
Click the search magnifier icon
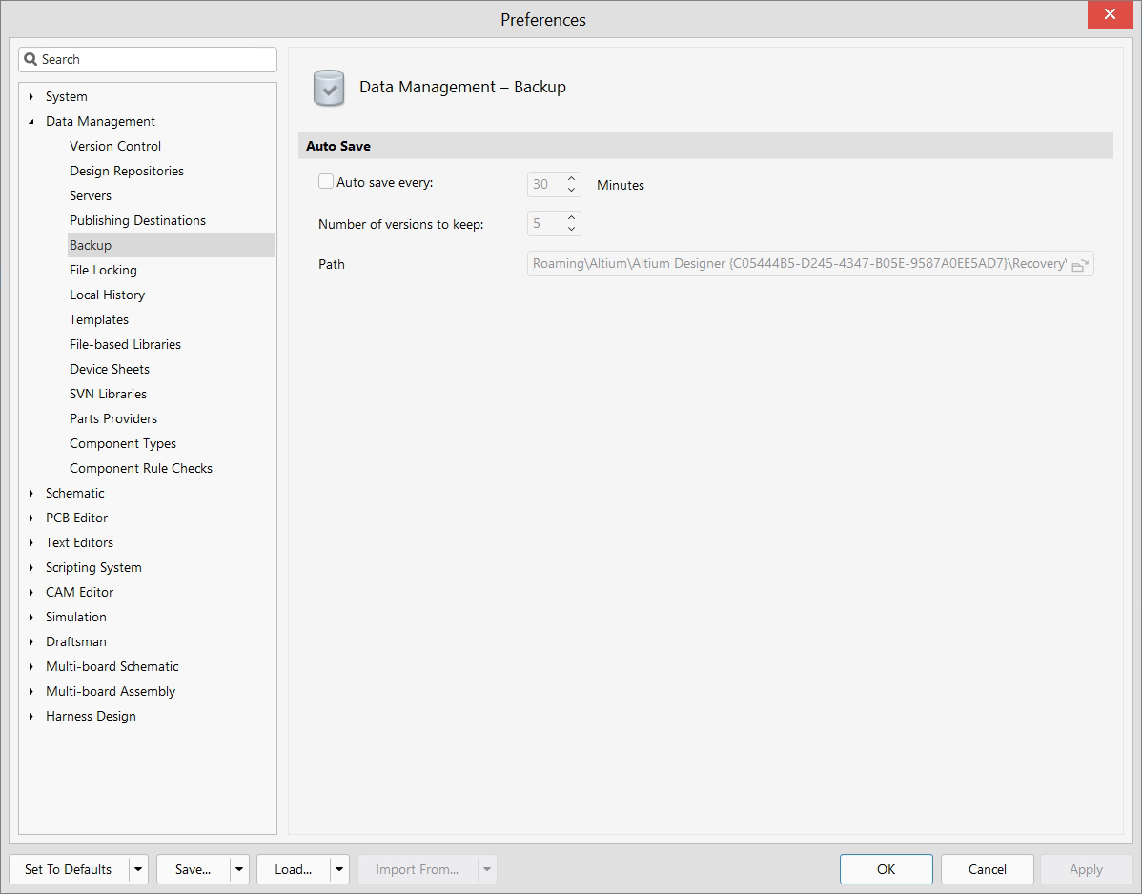point(31,59)
